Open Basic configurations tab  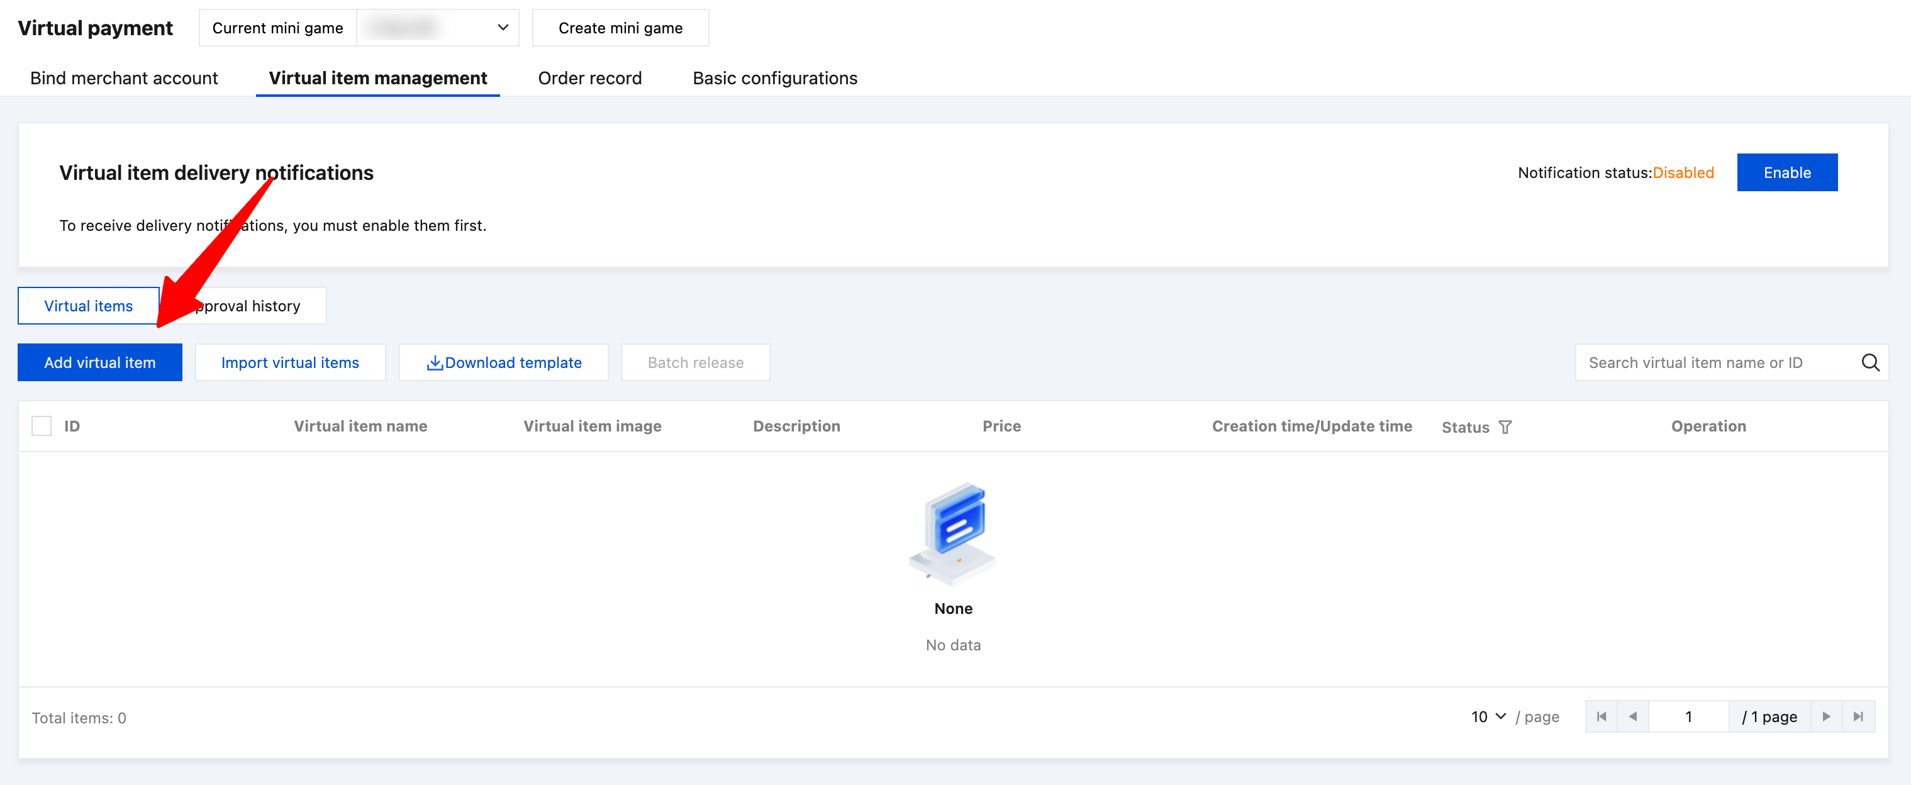[x=774, y=79]
